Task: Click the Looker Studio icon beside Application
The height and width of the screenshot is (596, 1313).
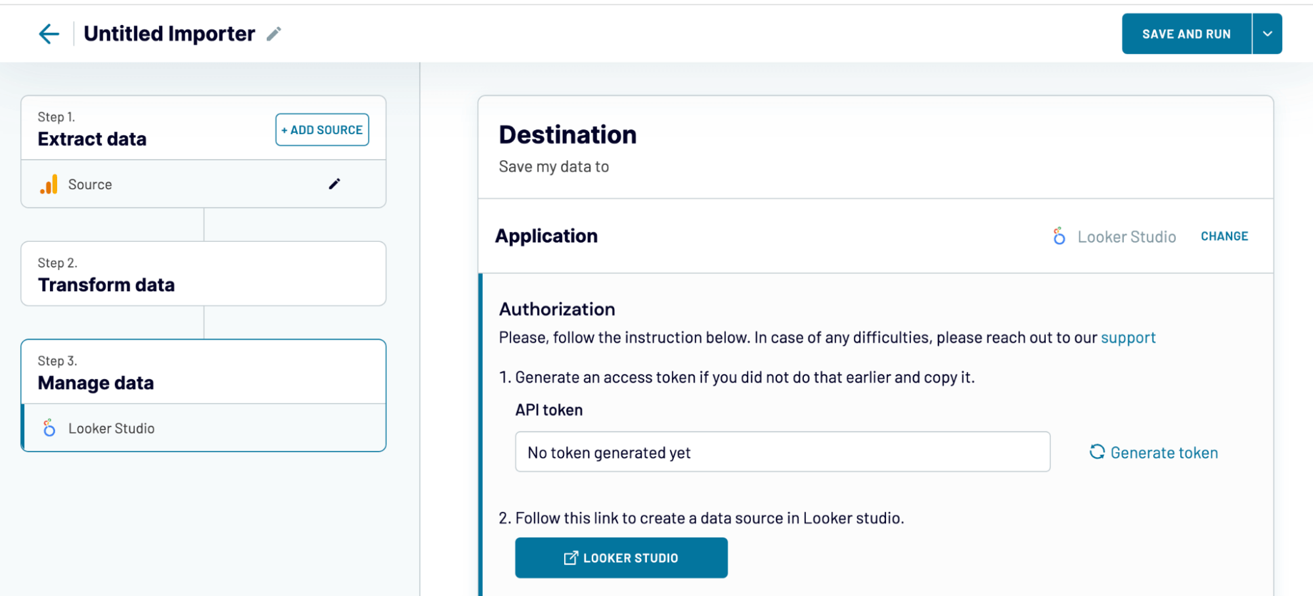Action: point(1059,237)
